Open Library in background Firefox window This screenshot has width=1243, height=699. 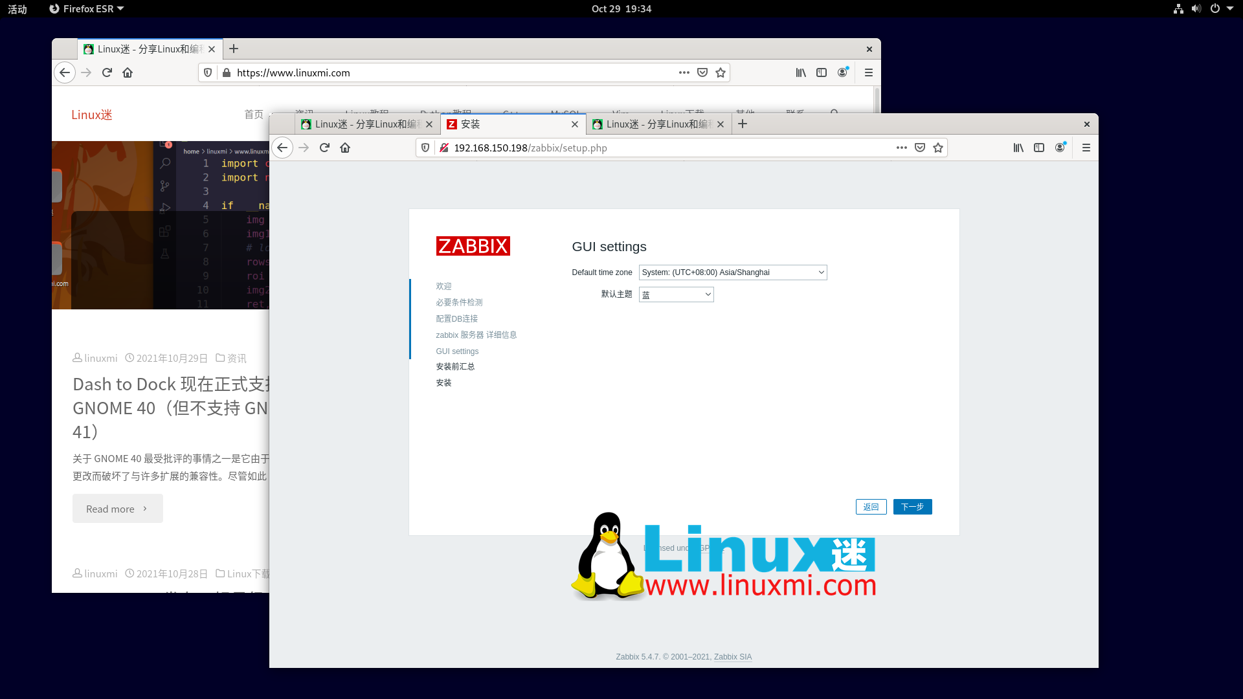coord(801,72)
